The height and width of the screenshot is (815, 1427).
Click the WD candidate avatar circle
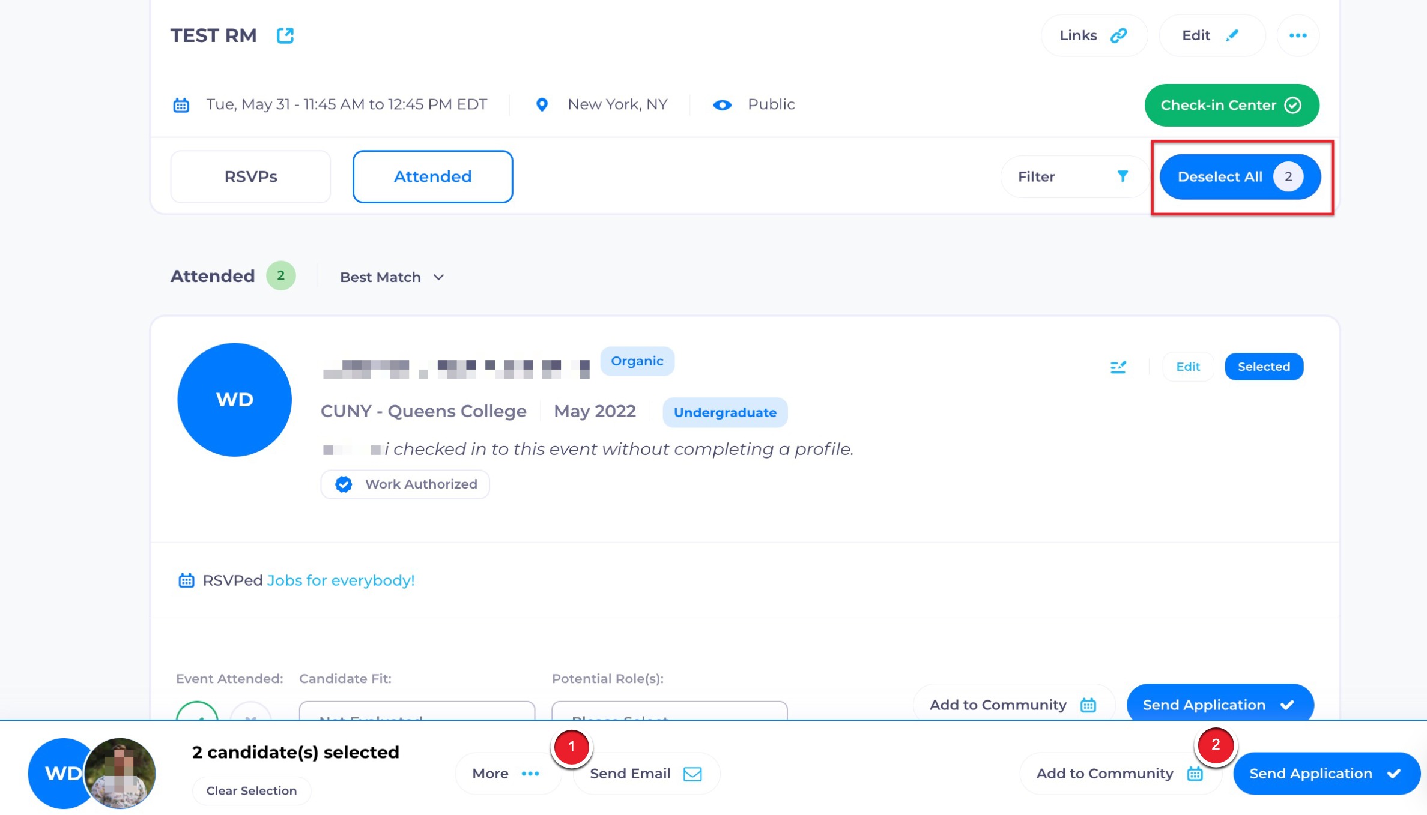click(x=234, y=400)
